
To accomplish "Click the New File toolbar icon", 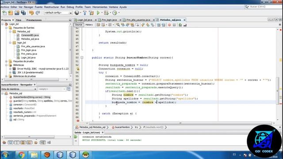I will point(4,13).
